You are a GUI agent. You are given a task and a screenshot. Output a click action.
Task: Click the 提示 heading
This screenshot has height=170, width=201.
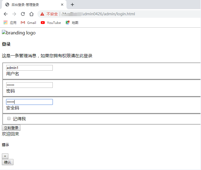(5, 145)
